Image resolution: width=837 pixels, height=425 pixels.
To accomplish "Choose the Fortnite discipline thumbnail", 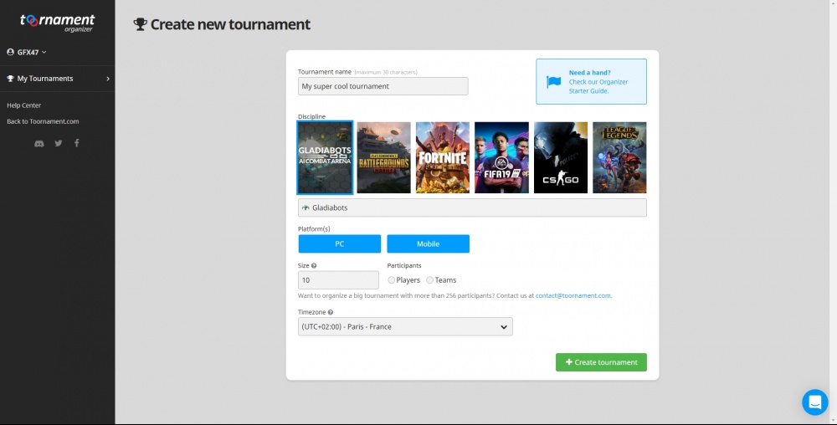I will [443, 157].
